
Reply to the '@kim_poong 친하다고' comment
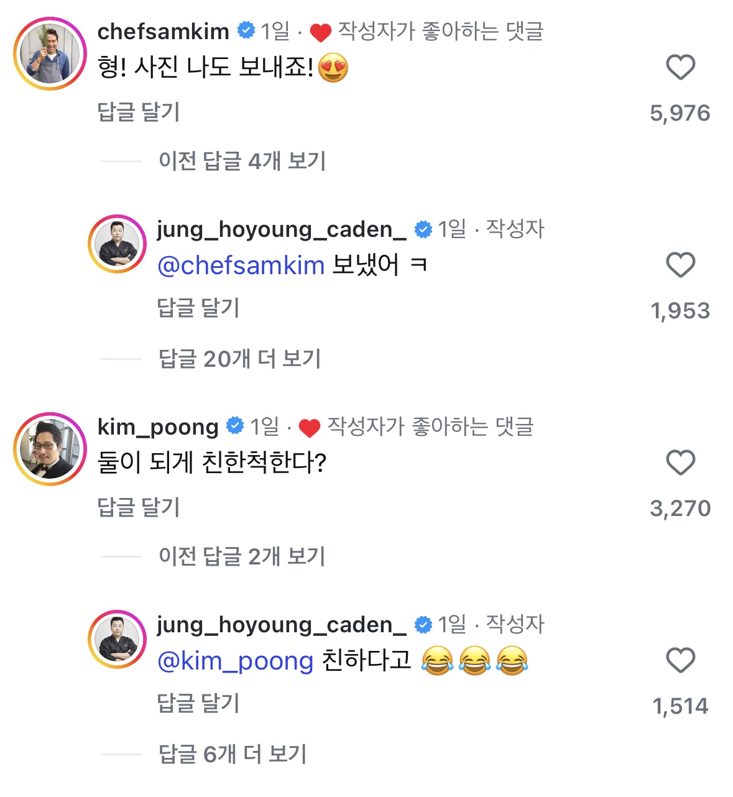point(198,703)
